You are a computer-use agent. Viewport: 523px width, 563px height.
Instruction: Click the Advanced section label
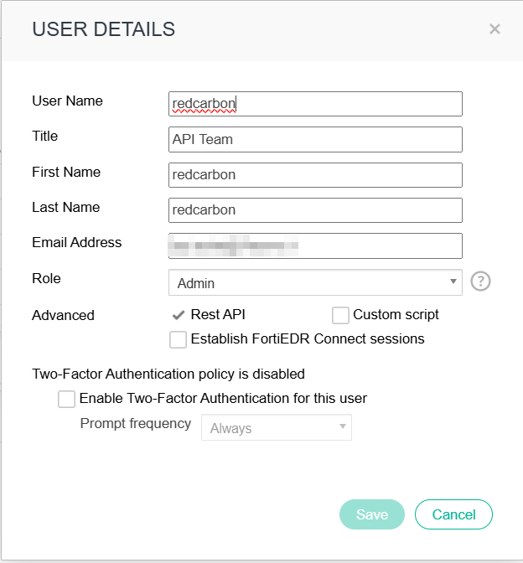(x=63, y=316)
